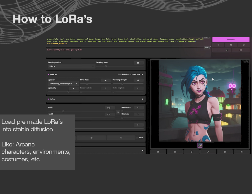
Task: Swap width and height with arrows icon
Action: 118,112
